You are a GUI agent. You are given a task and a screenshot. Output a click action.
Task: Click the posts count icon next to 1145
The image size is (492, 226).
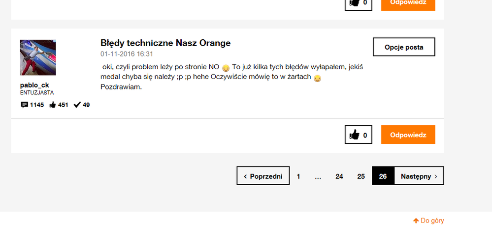point(25,105)
